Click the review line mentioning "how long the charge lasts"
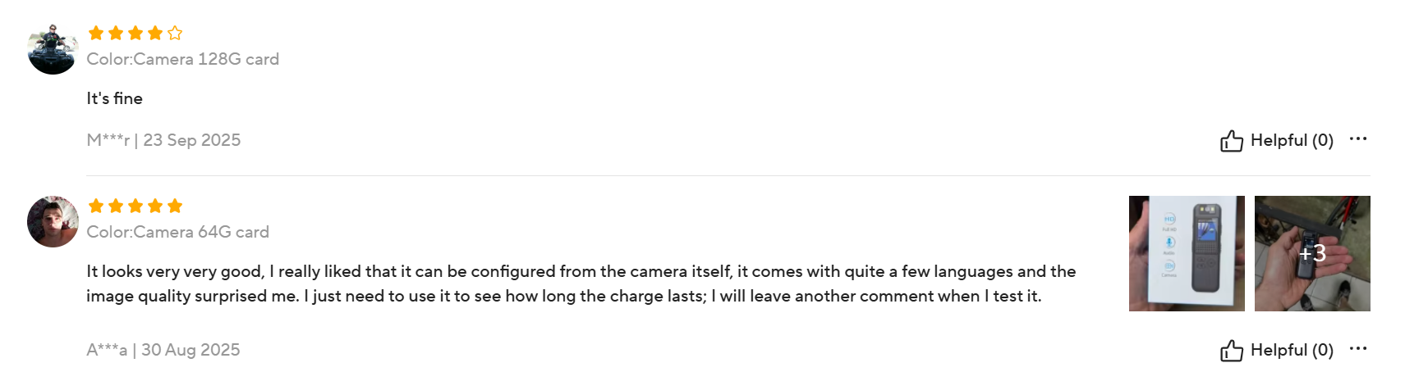Viewport: 1405px width, 381px height. coord(563,296)
